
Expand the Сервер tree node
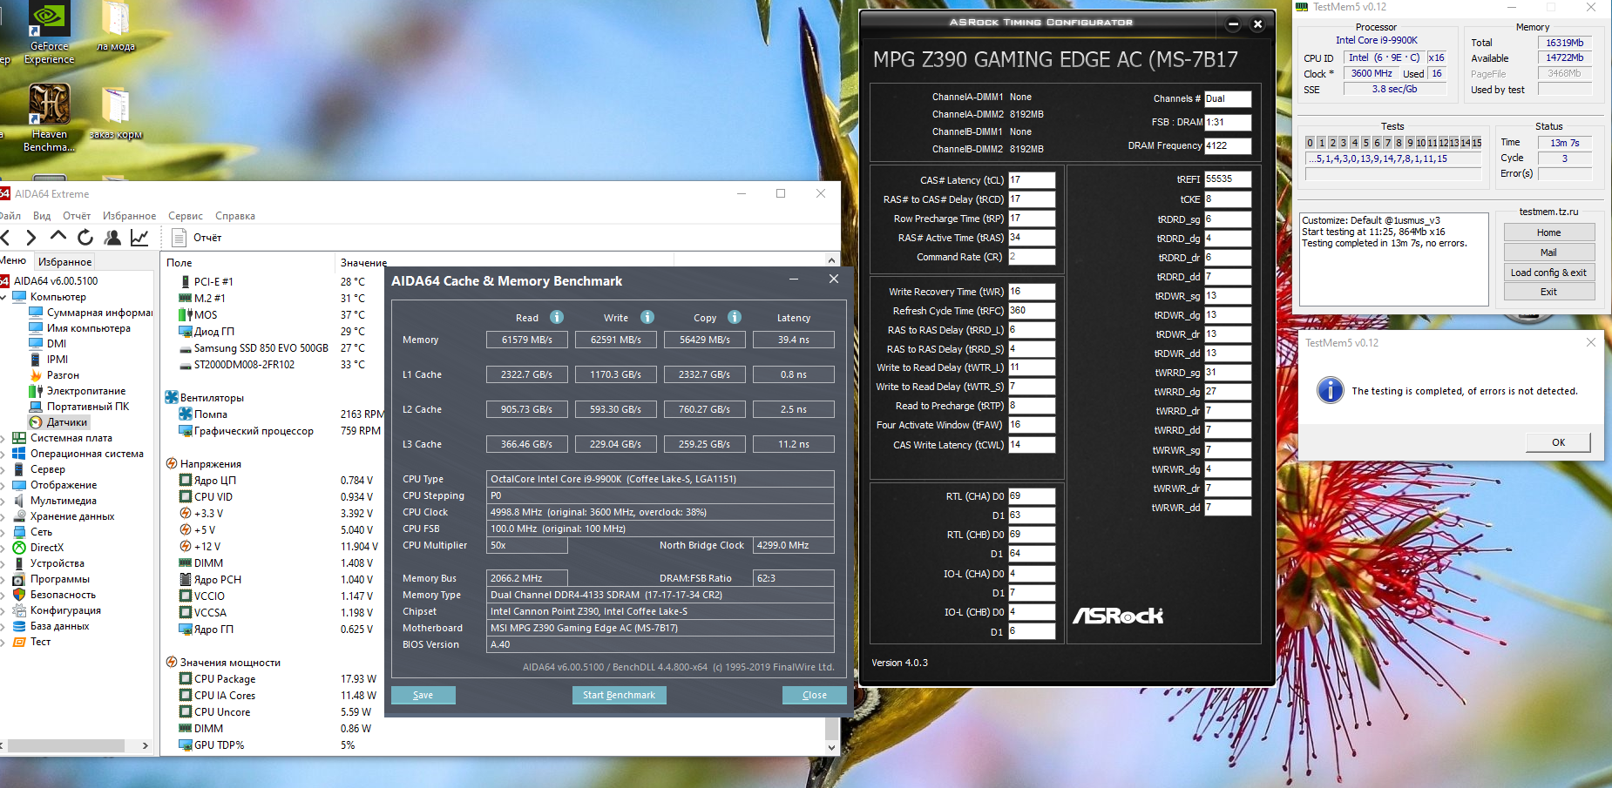click(x=3, y=469)
